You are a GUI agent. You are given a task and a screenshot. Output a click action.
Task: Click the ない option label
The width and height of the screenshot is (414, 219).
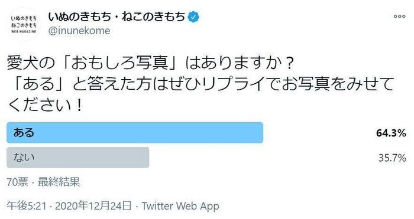[24, 158]
